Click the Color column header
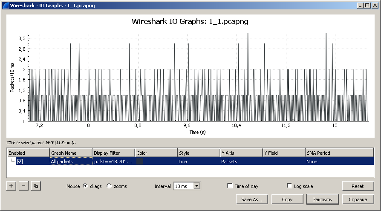381x211 pixels. 156,153
